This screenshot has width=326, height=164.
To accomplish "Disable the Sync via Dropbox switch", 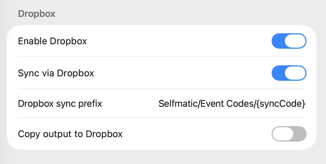I will 289,73.
